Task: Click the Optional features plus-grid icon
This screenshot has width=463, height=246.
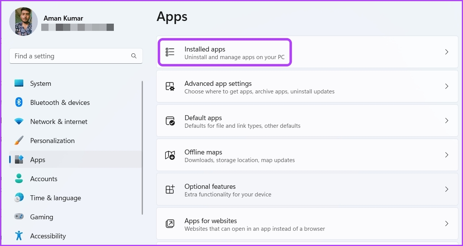Action: (170, 190)
